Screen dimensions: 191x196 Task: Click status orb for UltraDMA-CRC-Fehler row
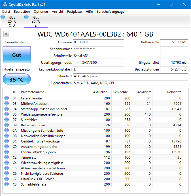7,179
